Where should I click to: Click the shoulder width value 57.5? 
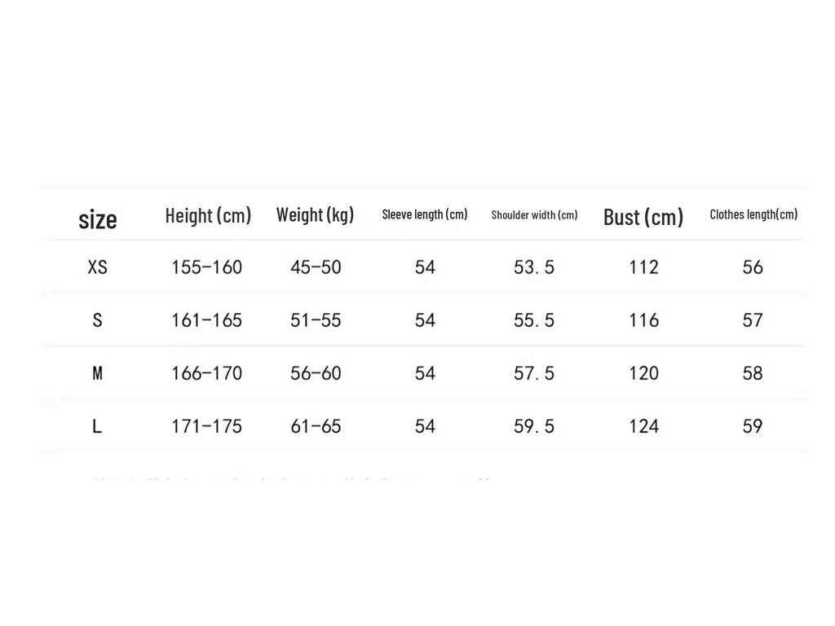(x=534, y=373)
